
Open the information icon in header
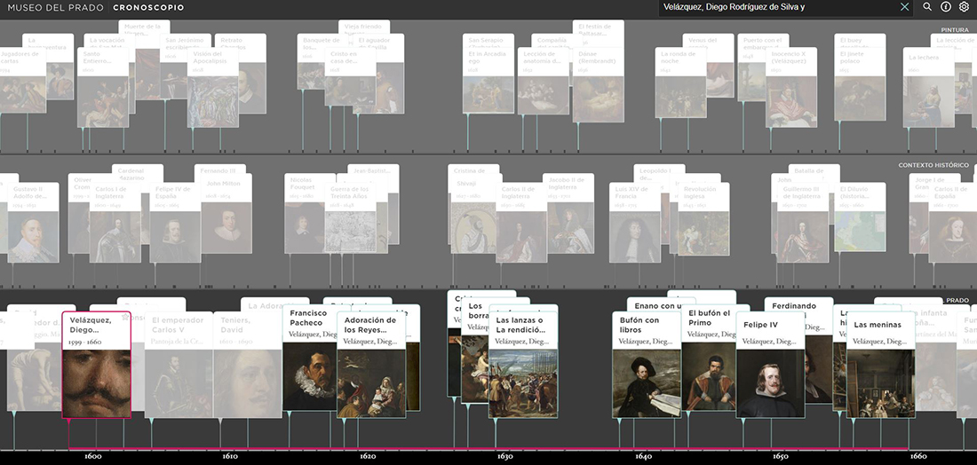(945, 7)
